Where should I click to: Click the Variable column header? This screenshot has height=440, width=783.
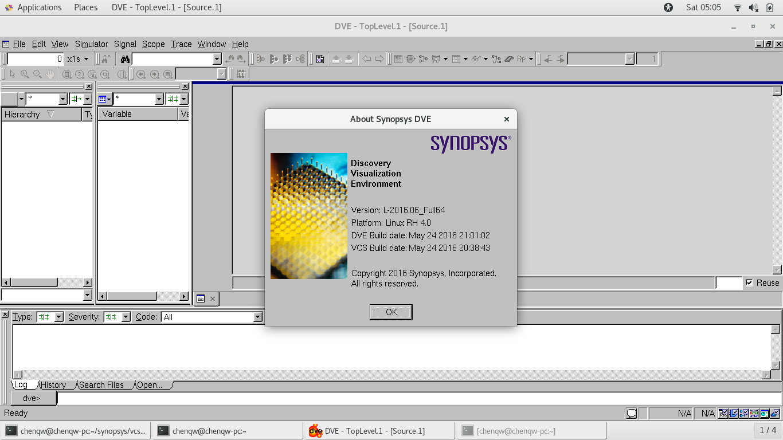[x=138, y=114]
